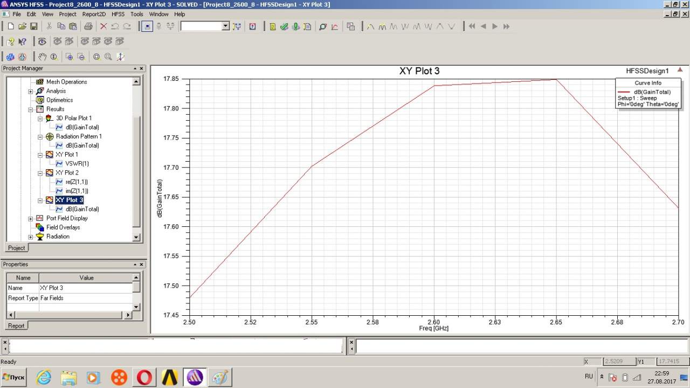The height and width of the screenshot is (388, 690).
Task: Open the HFSS menu
Action: tap(118, 14)
